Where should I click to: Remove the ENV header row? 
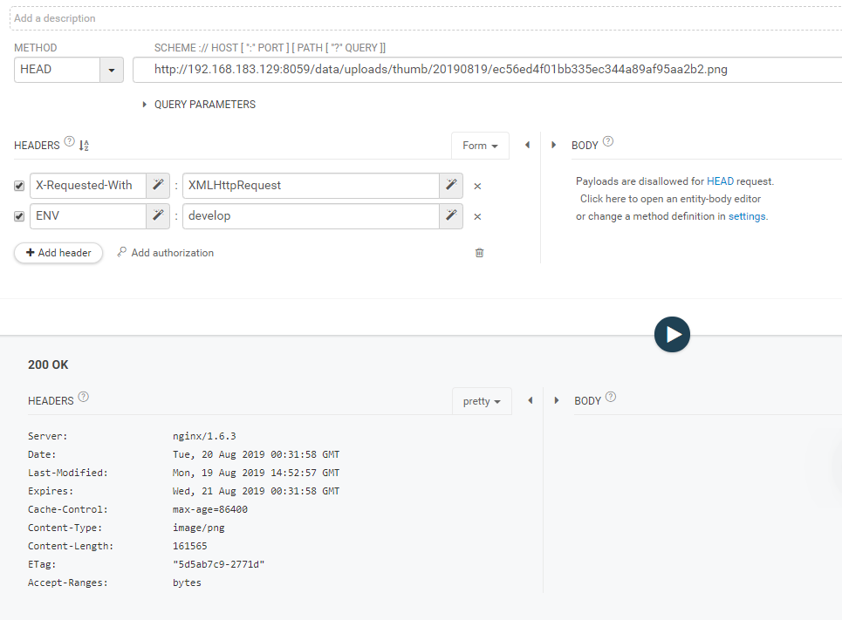point(477,216)
